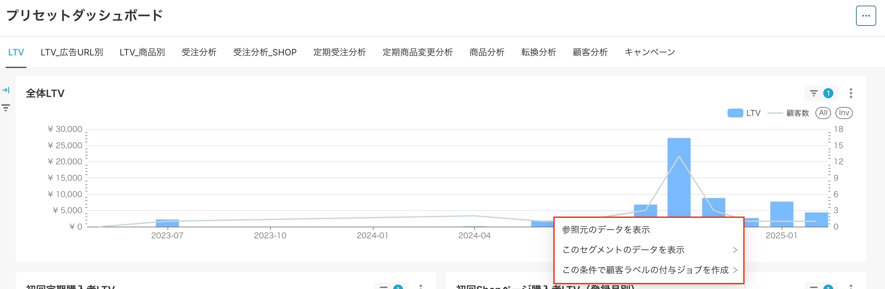The image size is (885, 289).
Task: Open the 商品分析 tab
Action: pos(487,52)
